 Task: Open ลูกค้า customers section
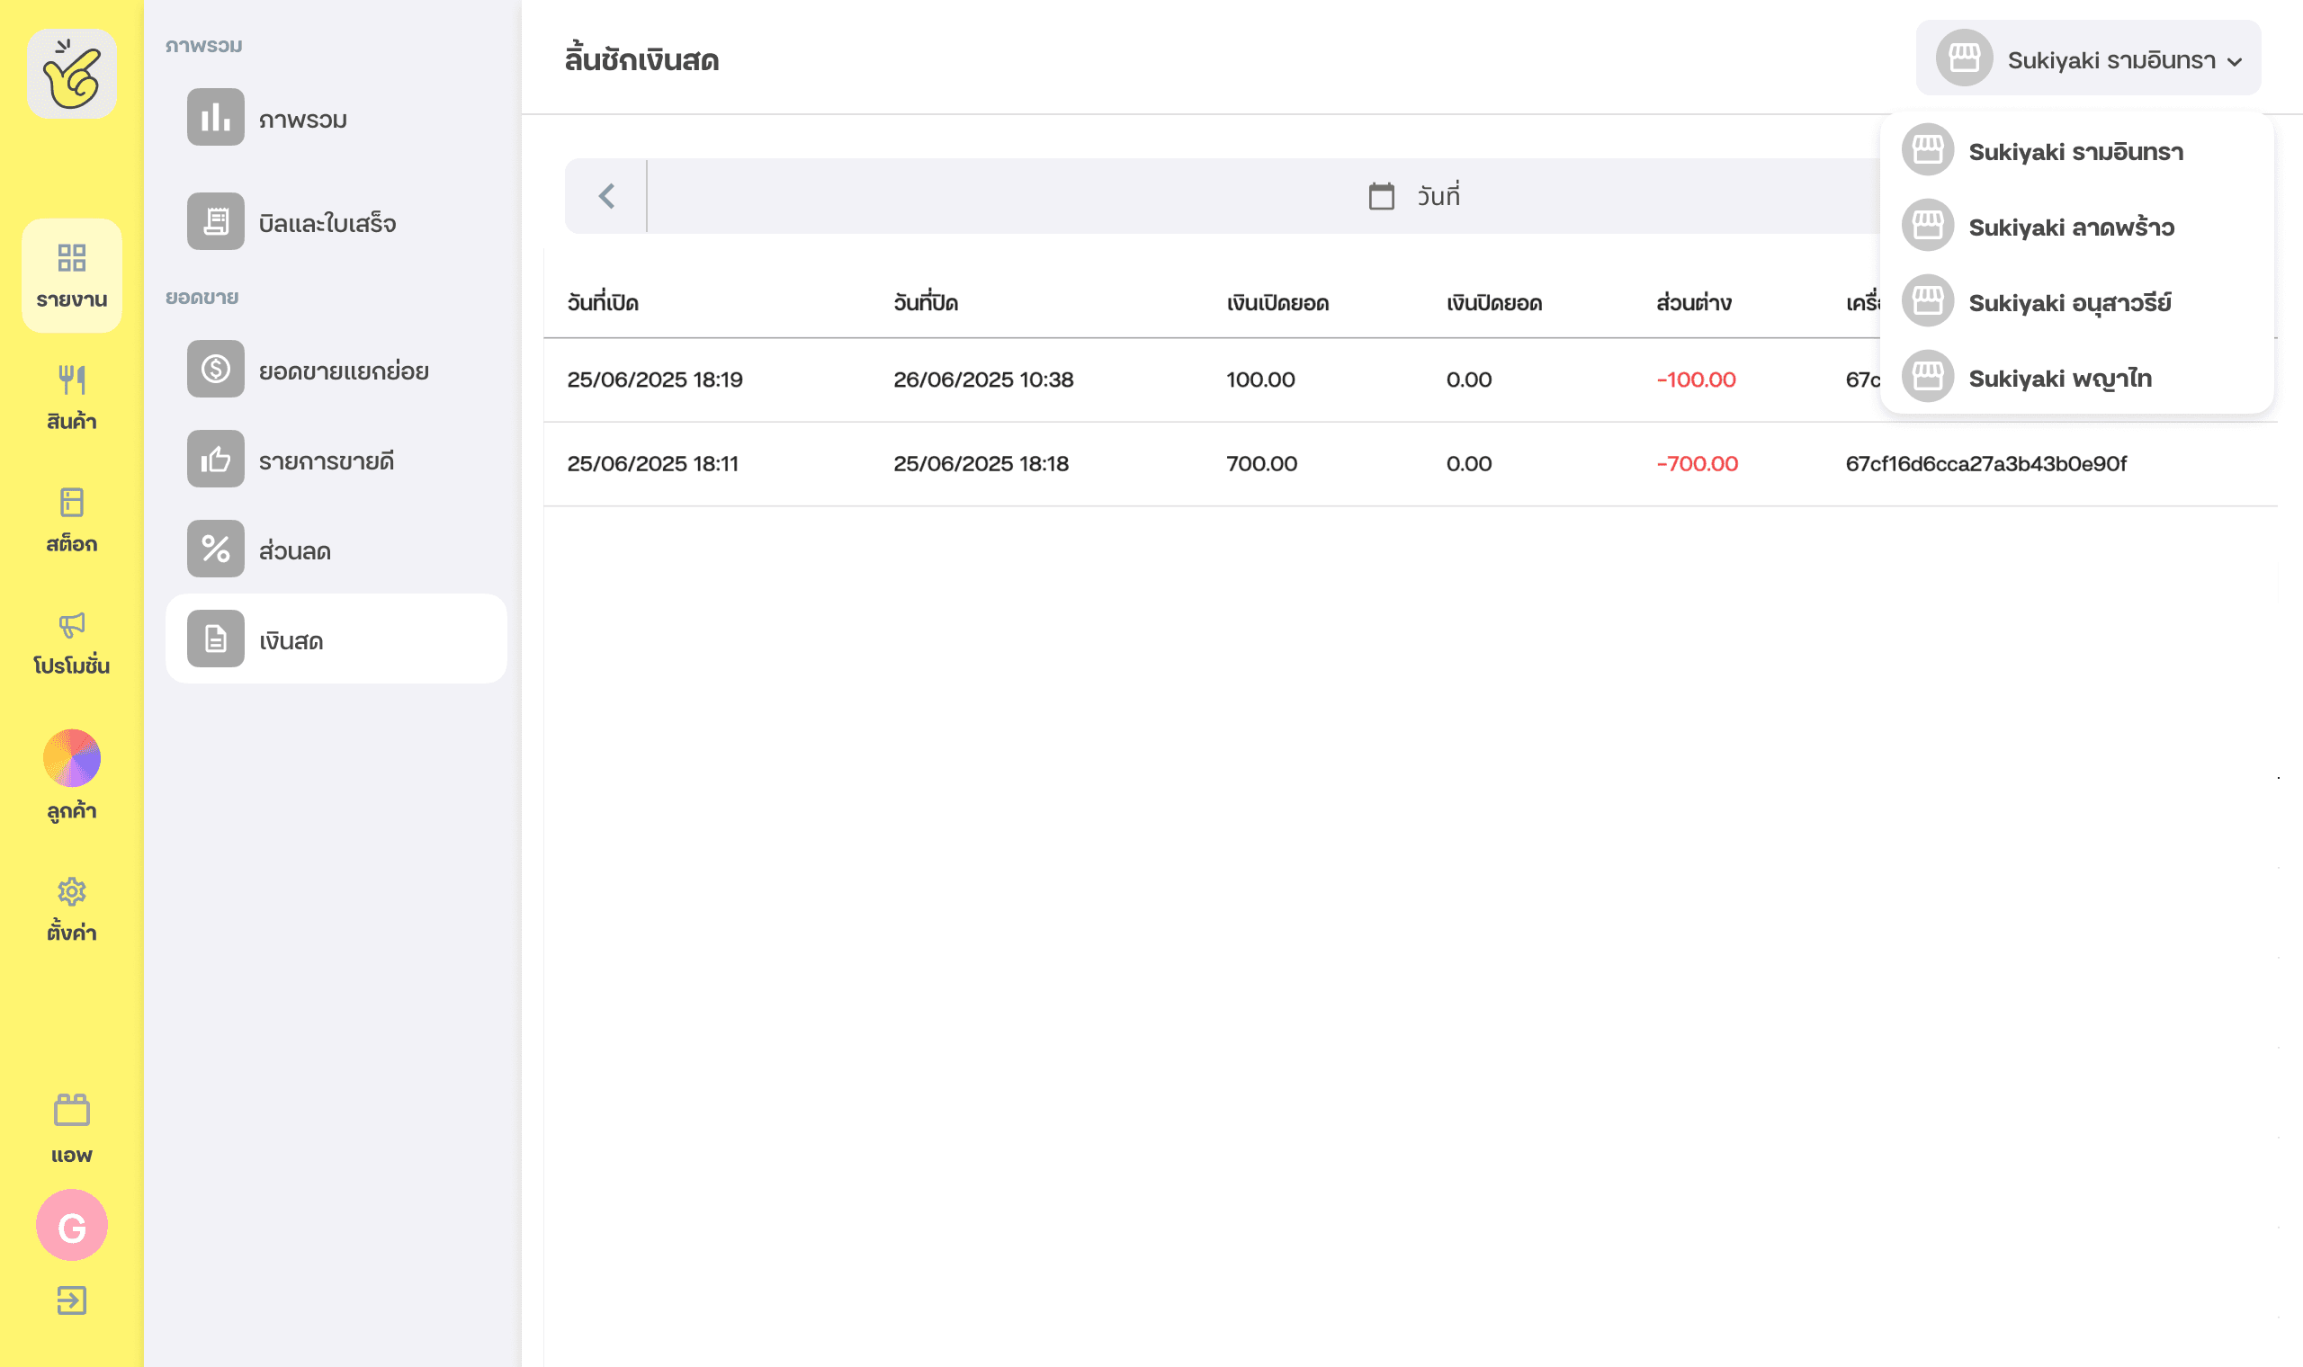[x=72, y=774]
